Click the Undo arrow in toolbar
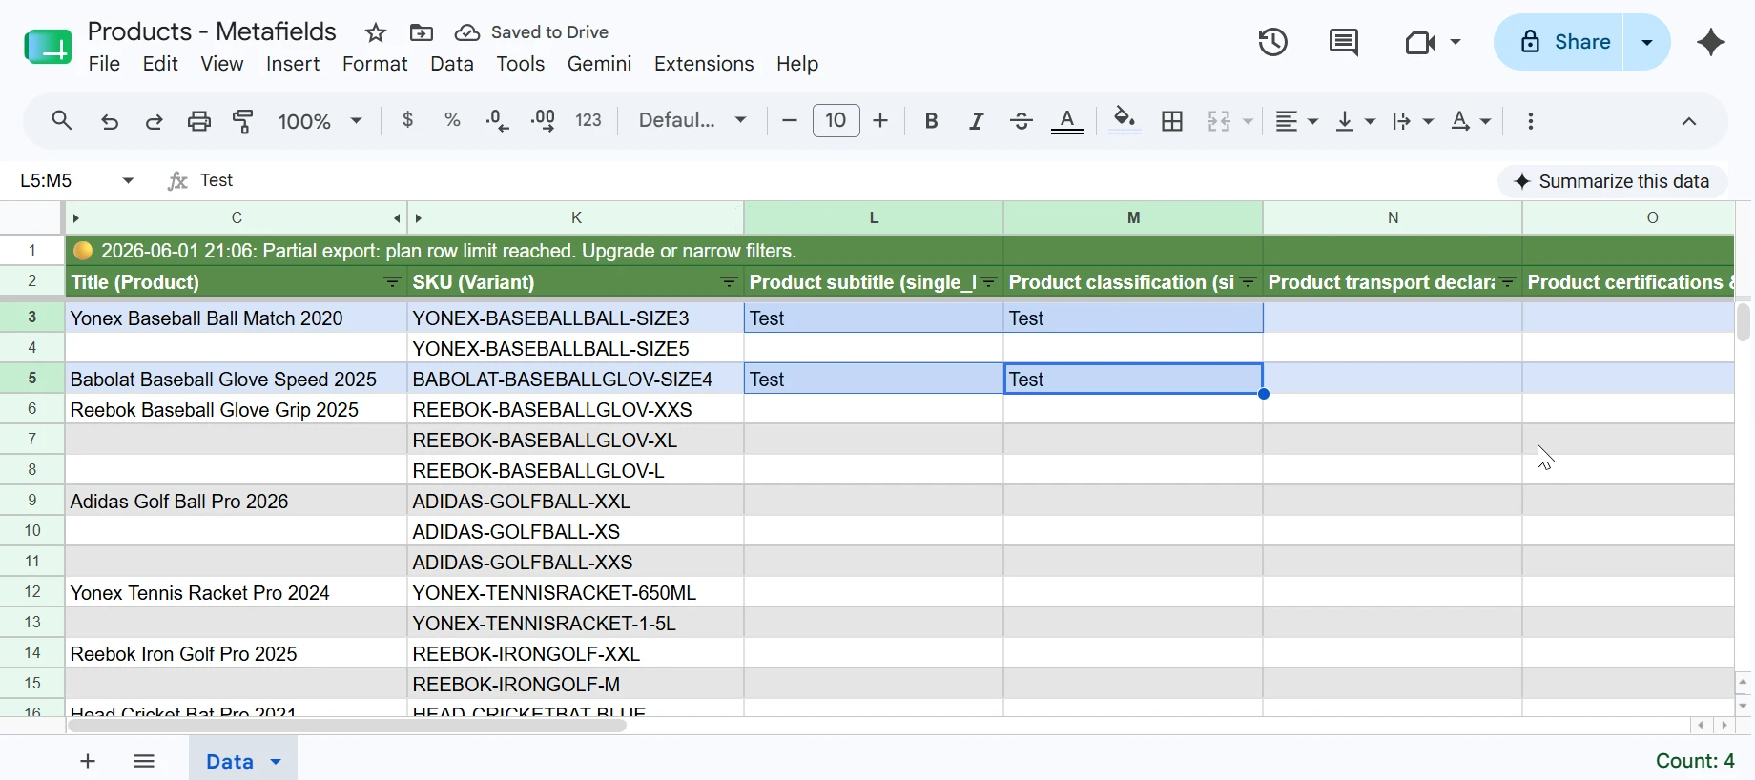Viewport: 1755px width, 780px height. 110,121
